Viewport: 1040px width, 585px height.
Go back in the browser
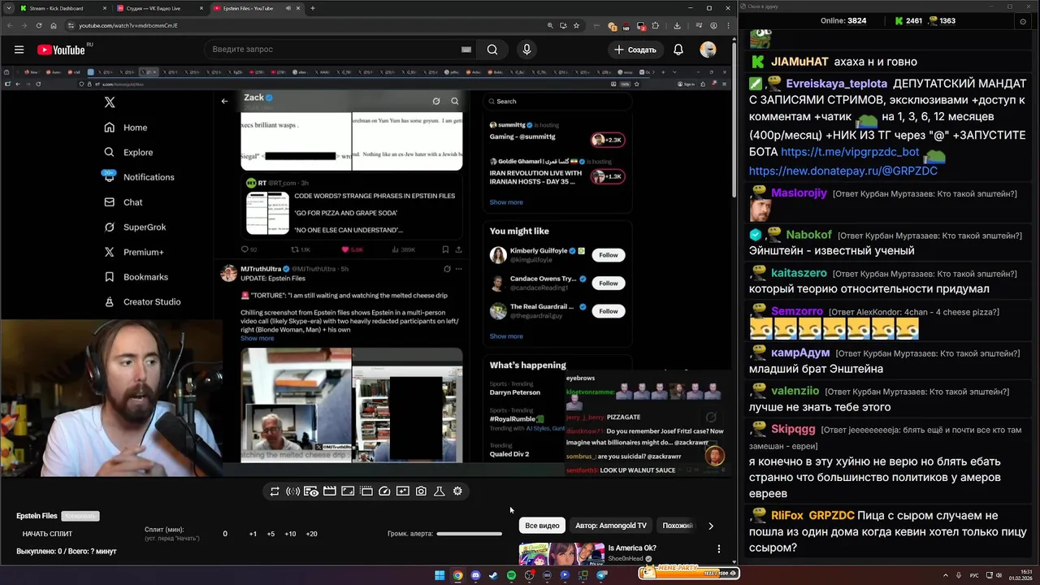click(8, 25)
